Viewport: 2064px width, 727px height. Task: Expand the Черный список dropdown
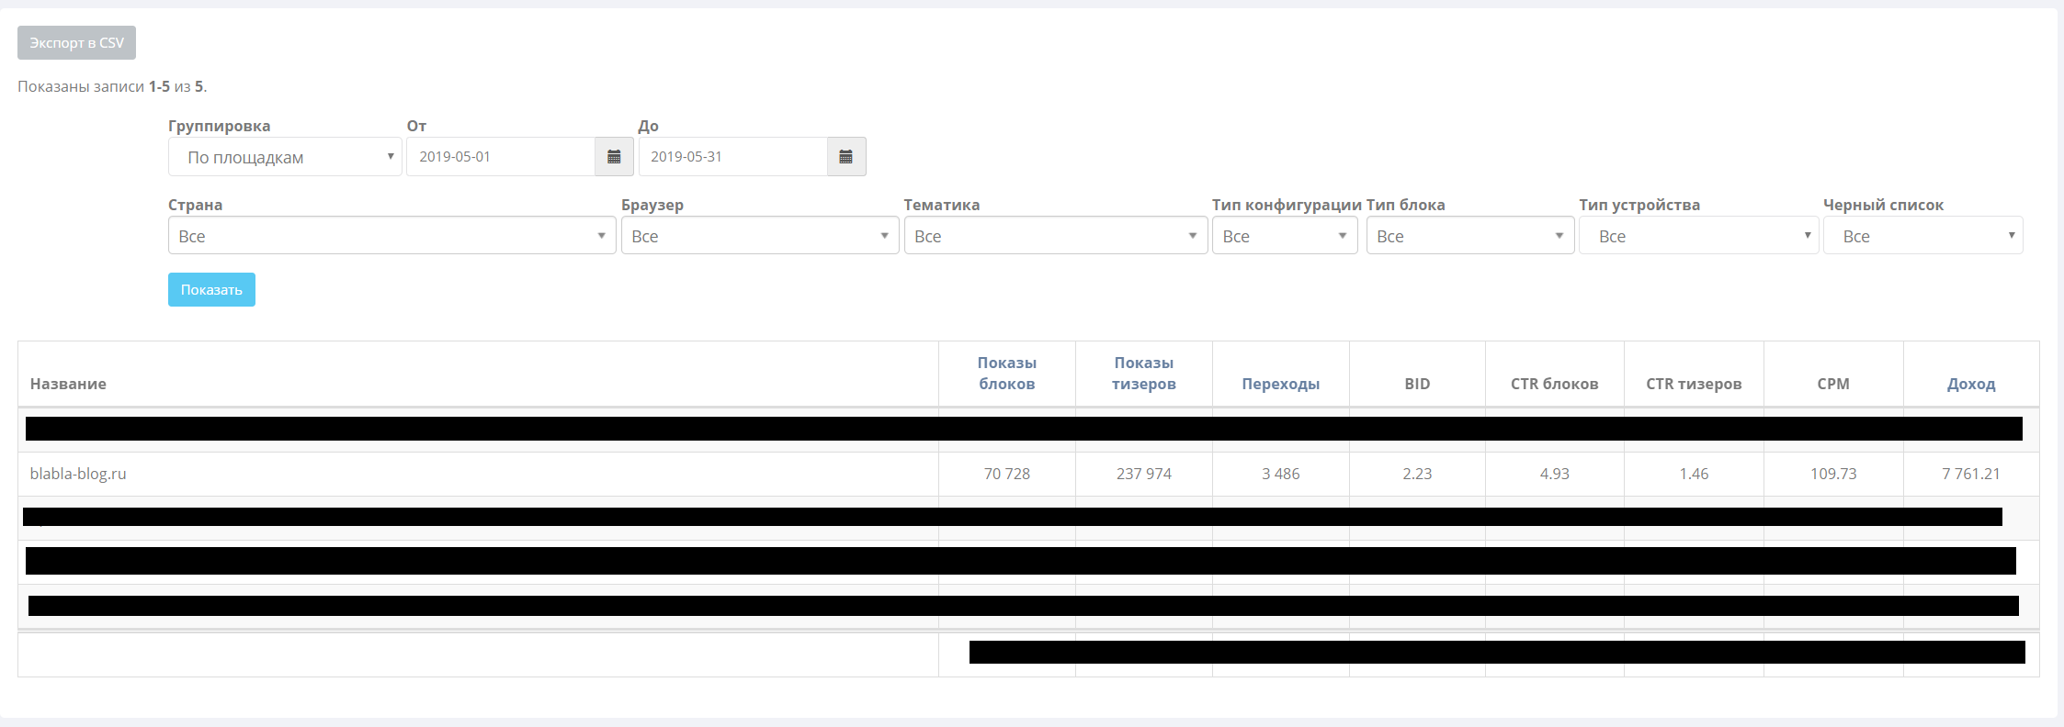point(1923,236)
